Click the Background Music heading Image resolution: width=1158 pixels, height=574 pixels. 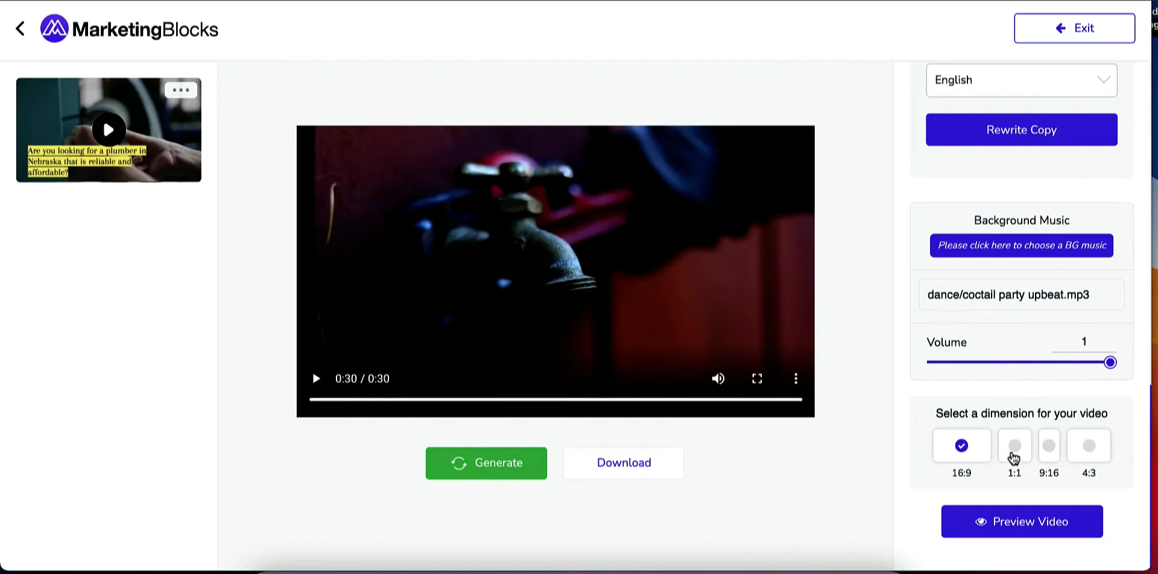click(1021, 221)
